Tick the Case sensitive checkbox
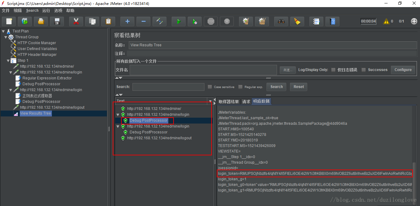Image resolution: width=420 pixels, height=206 pixels. 210,87
